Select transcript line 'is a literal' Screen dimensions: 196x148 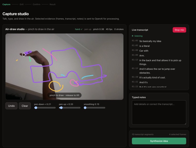pyautogui.click(x=144, y=46)
